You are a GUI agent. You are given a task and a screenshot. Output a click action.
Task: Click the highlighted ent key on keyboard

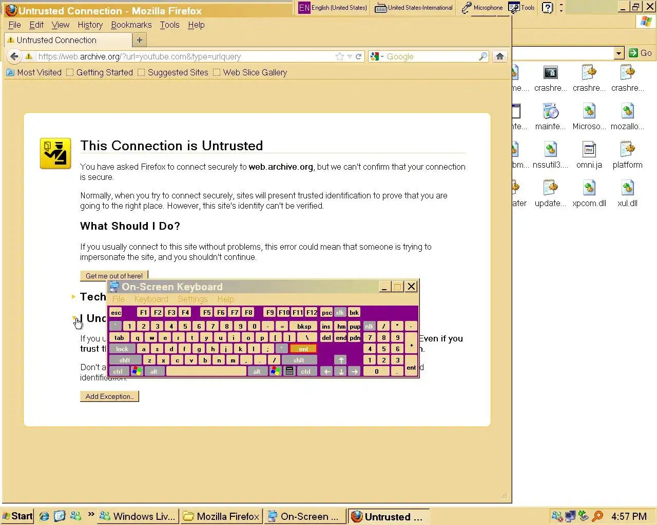303,349
